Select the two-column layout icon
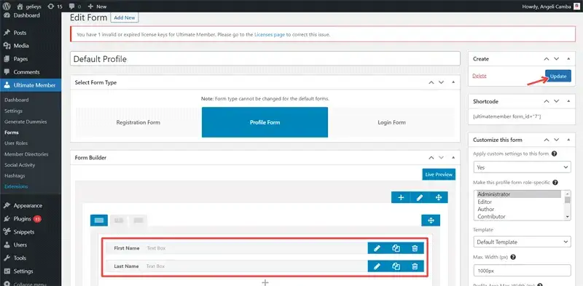 pyautogui.click(x=119, y=221)
